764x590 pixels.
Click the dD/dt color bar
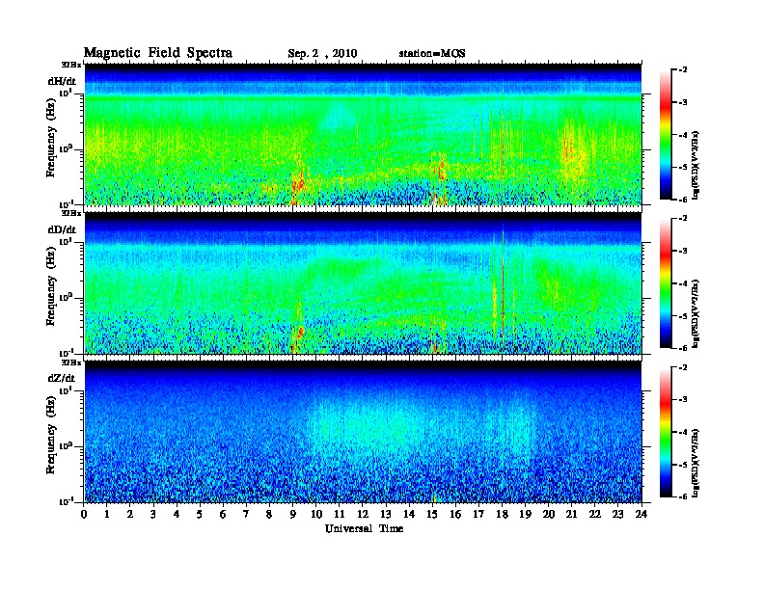click(x=665, y=282)
